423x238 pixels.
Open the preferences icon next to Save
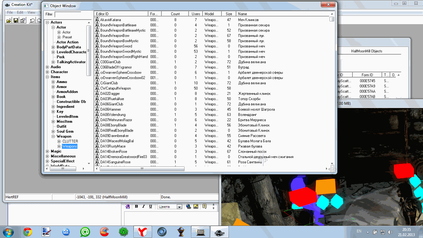(22, 20)
